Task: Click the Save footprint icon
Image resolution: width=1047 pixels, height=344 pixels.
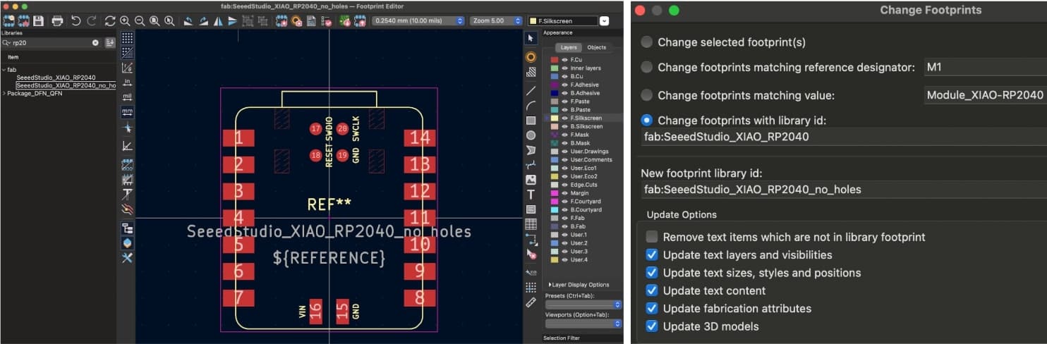Action: pyautogui.click(x=39, y=21)
